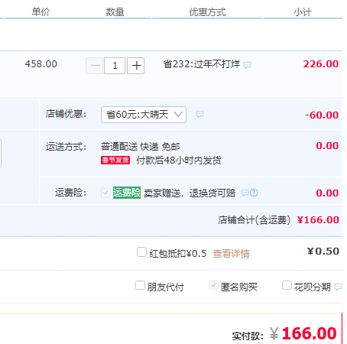Click the 优惠方式 column header
Screen dimensions: 347x344
pyautogui.click(x=207, y=12)
